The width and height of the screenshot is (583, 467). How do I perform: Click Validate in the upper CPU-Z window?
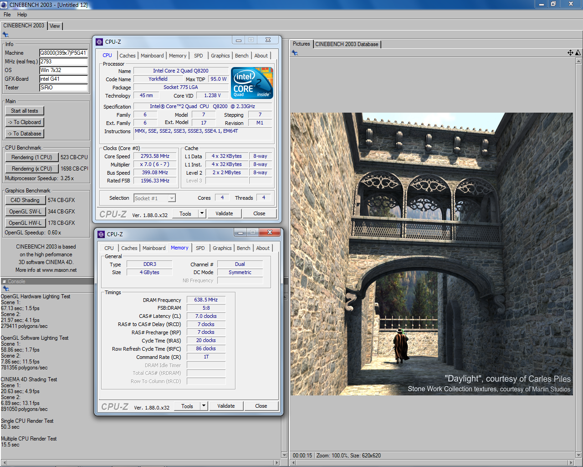224,213
